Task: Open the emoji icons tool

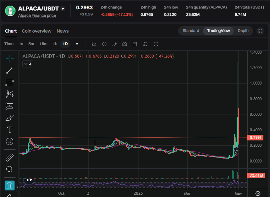Action: 10,141
